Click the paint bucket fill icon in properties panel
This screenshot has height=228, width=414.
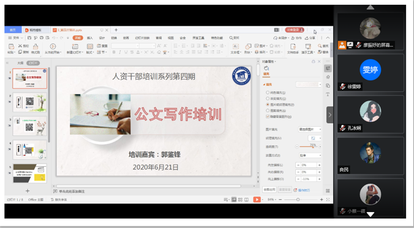[x=266, y=69]
